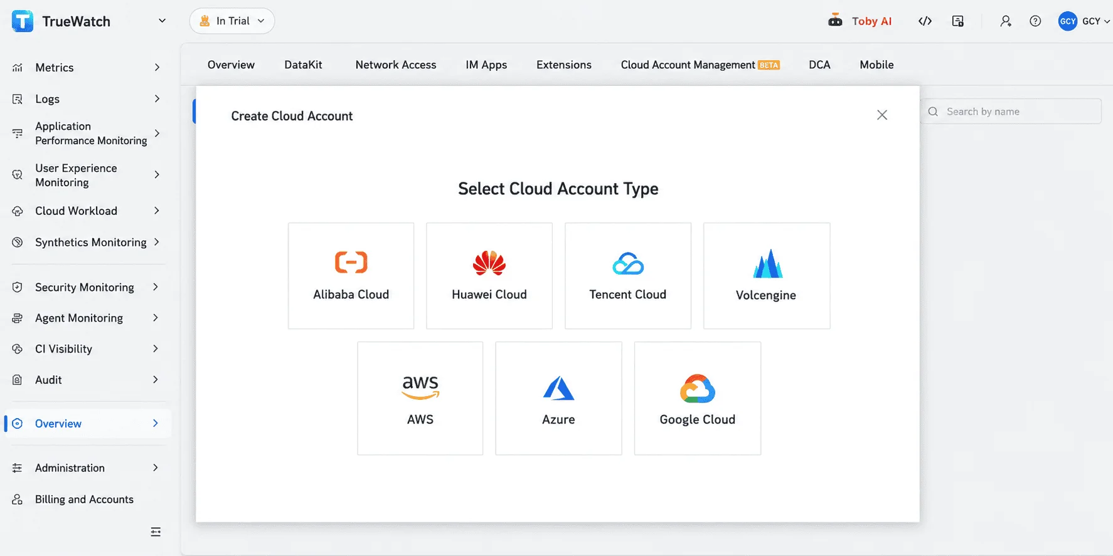Select the Volcengine account type
The width and height of the screenshot is (1113, 556).
[767, 276]
